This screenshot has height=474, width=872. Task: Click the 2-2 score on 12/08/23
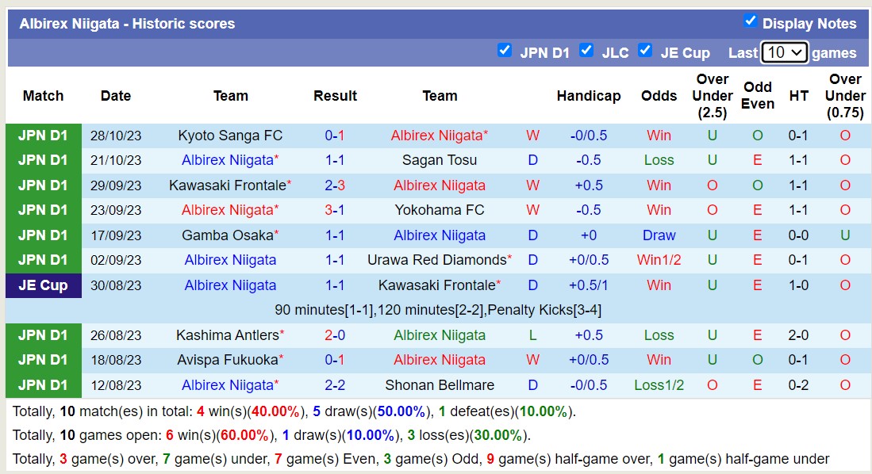(x=335, y=385)
